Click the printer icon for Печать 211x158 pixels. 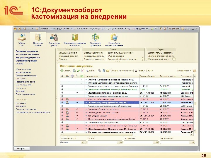pos(136,71)
